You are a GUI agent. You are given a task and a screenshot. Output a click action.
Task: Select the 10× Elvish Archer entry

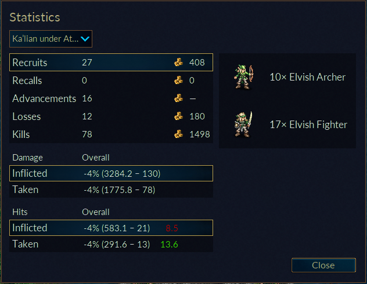[287, 77]
